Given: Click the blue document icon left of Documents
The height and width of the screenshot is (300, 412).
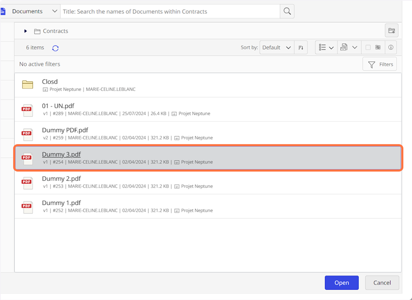Looking at the screenshot, I should pos(3,11).
